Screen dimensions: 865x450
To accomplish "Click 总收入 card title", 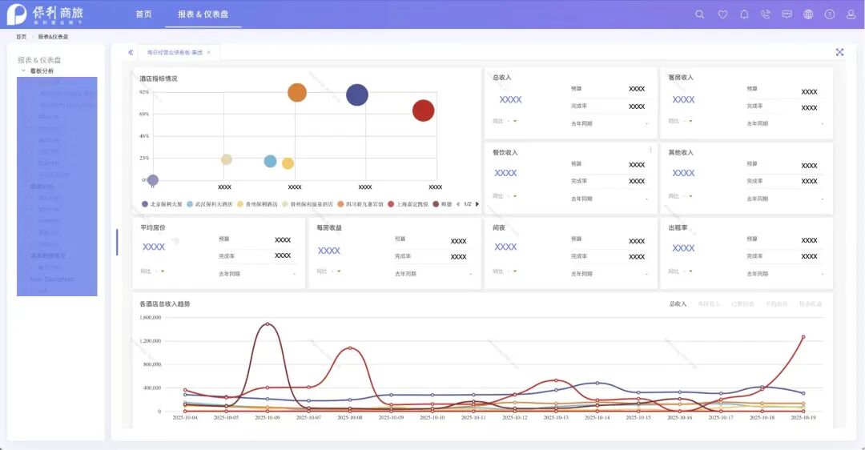I will [501, 77].
